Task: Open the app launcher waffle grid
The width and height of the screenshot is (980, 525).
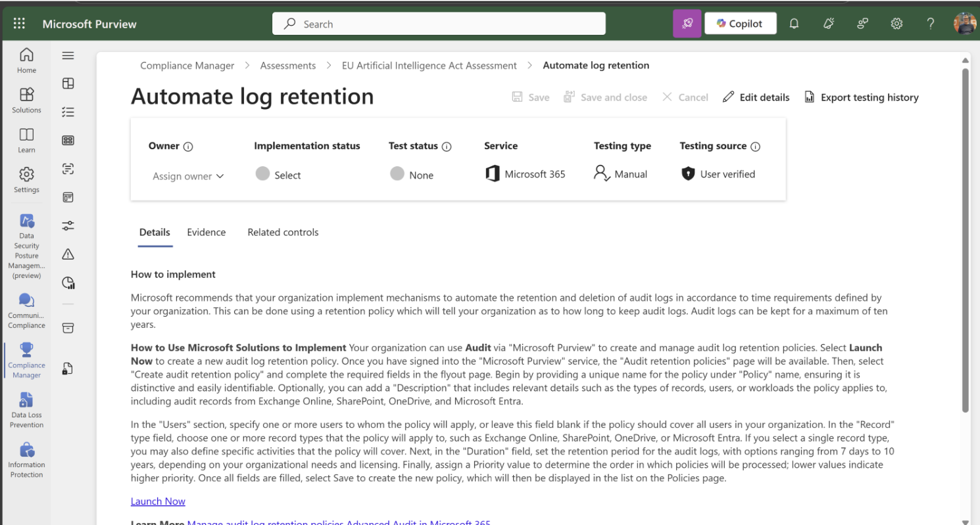Action: coord(19,24)
